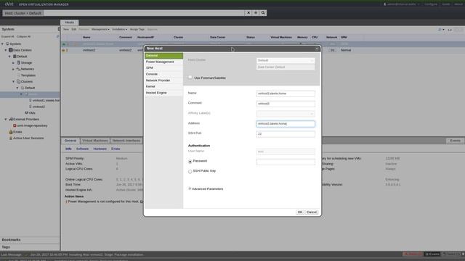
Task: Close the New Host dialog
Action: [x=317, y=49]
